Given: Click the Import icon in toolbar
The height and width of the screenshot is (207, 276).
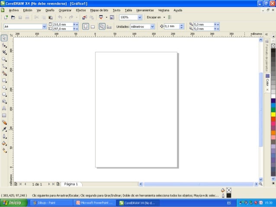Looking at the screenshot, I should (84, 17).
